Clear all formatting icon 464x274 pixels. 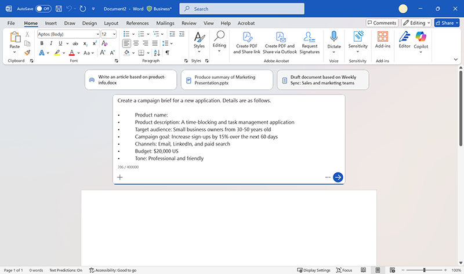(x=104, y=43)
